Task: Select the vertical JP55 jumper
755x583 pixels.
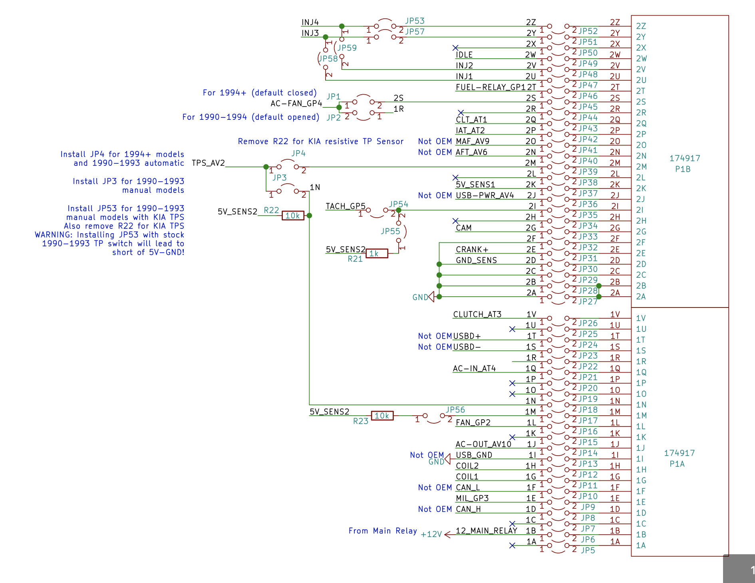Action: (401, 232)
